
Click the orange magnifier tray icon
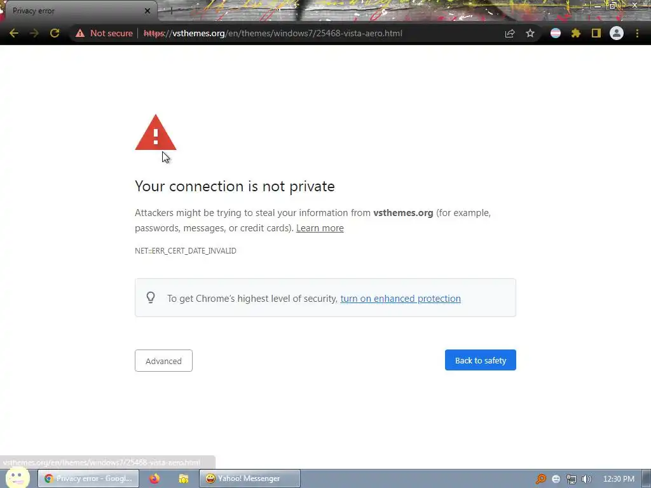point(540,479)
